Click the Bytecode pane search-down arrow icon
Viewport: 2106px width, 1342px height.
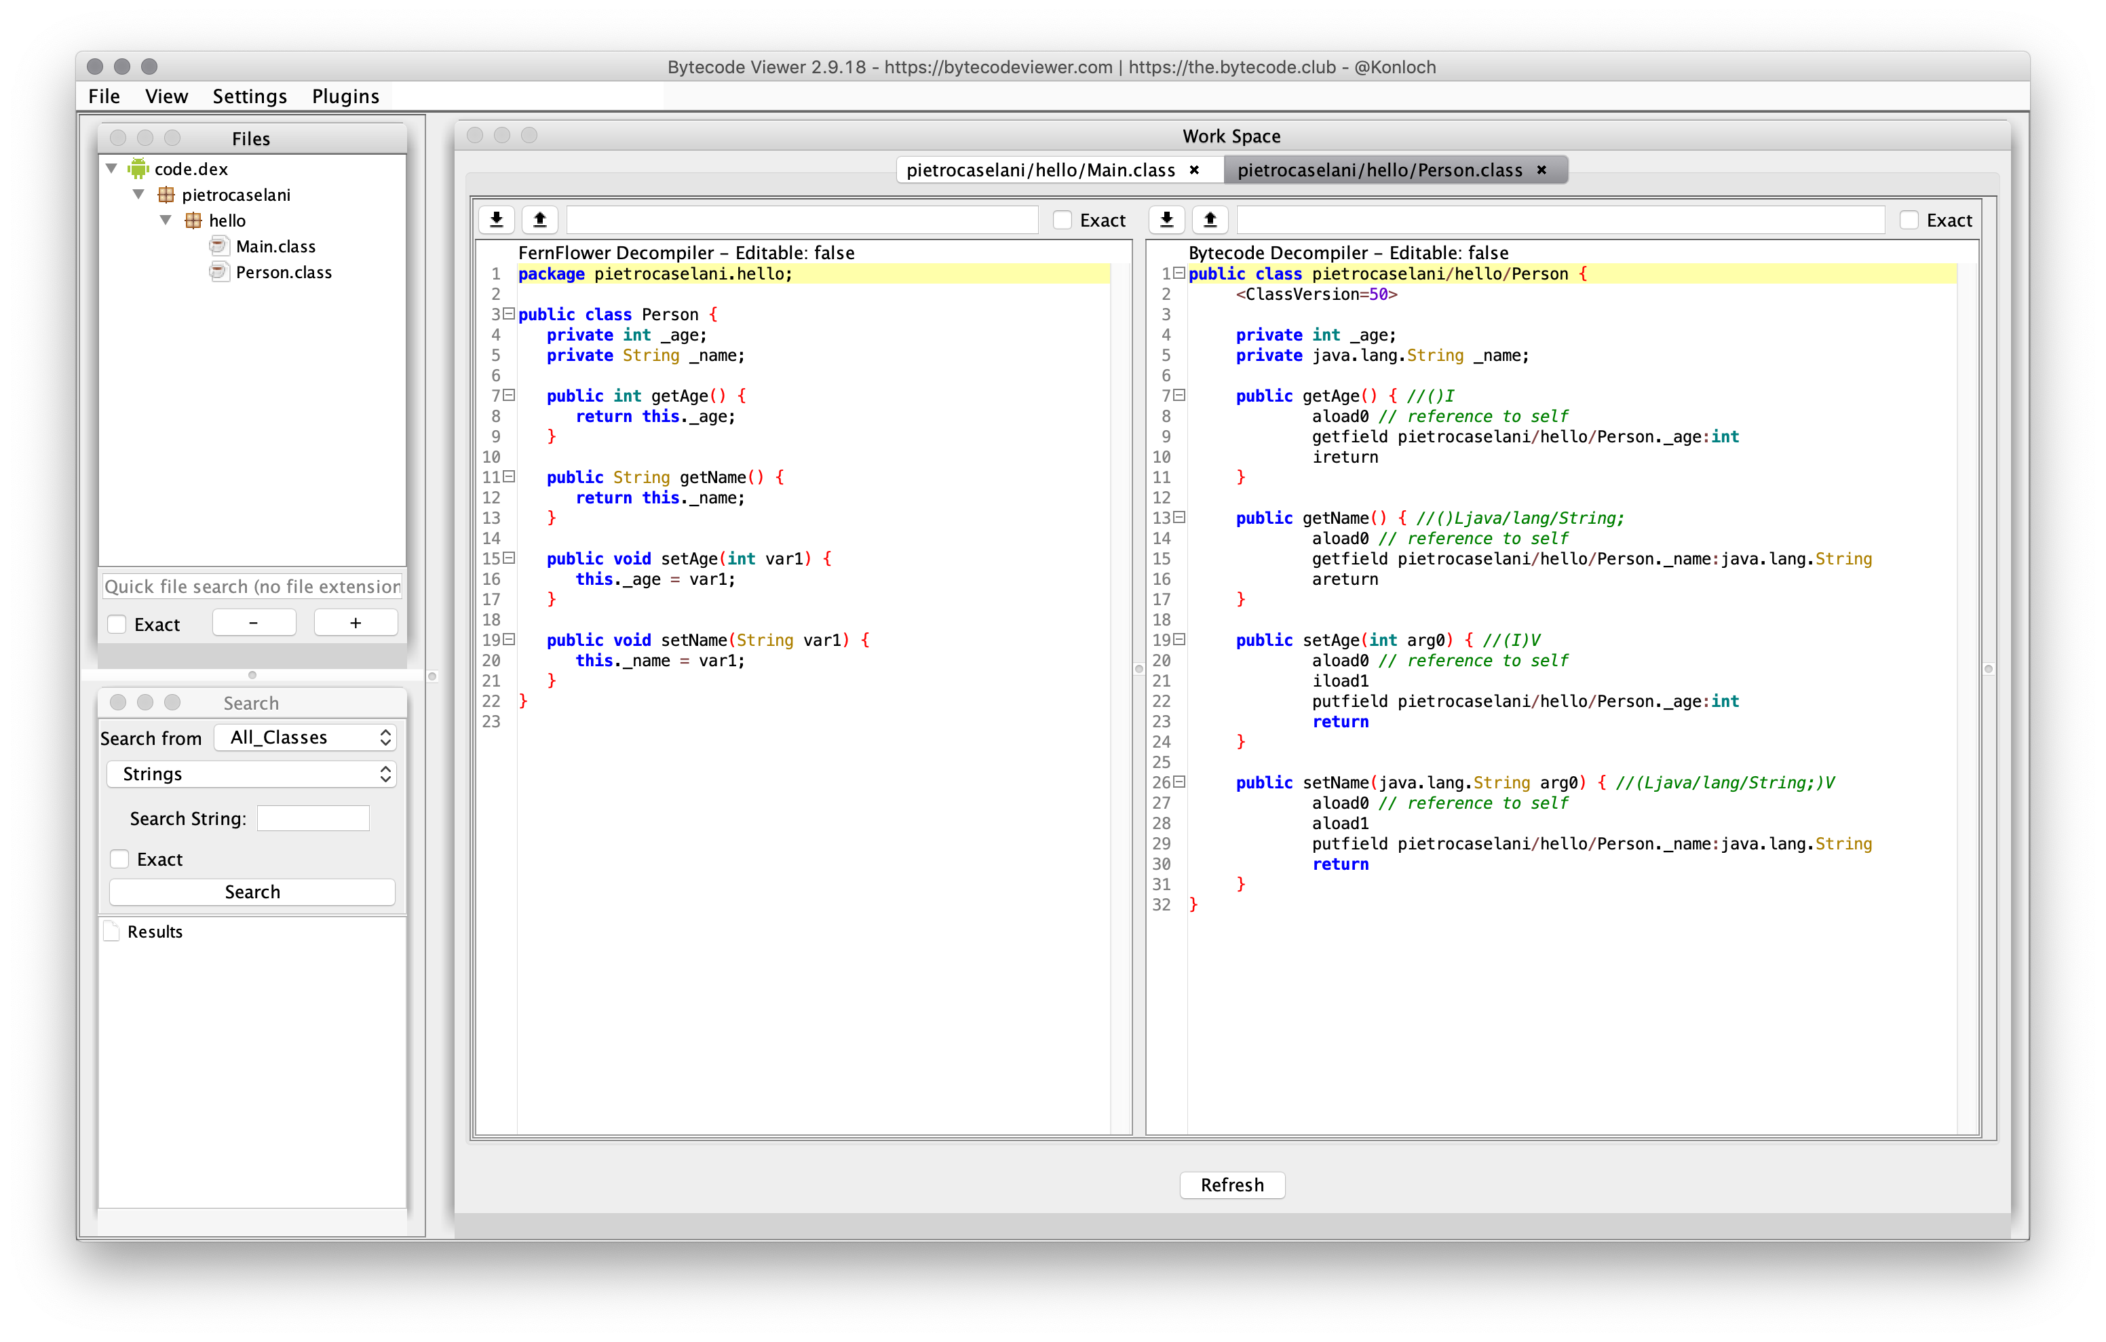pos(1166,220)
